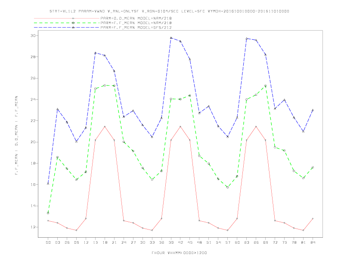This screenshot has width=341, height=264.
Task: Click x-axis forecast hour label 00
Action: pos(48,242)
